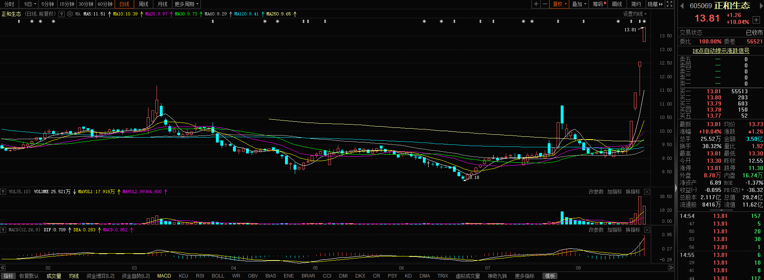Select the KDJ indicator tab
This screenshot has height=280, width=764.
(x=183, y=276)
